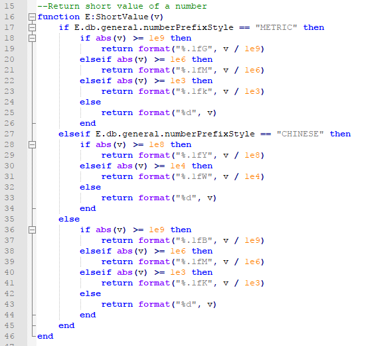Click the "%.1fM" format string on line 21

point(194,70)
